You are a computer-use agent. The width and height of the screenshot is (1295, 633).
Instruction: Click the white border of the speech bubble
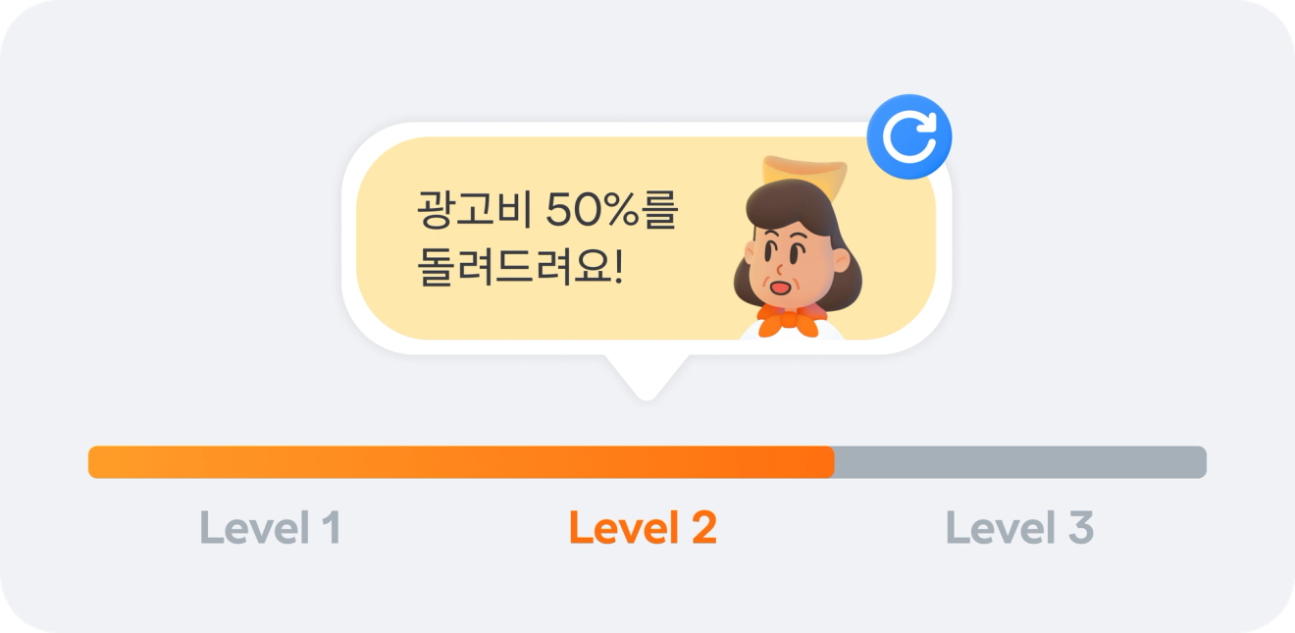pos(589,130)
